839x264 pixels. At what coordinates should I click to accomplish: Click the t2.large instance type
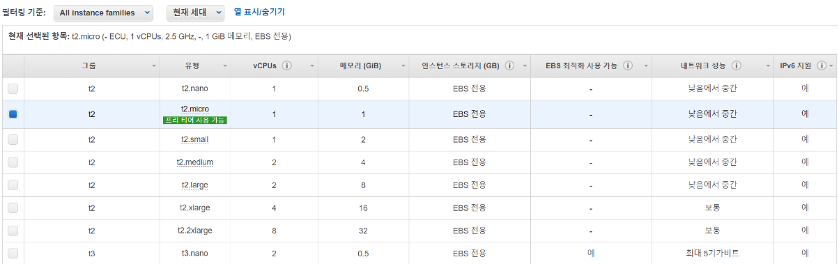[195, 185]
